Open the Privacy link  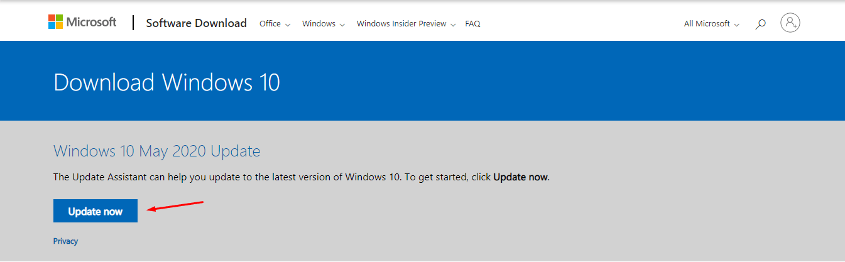tap(65, 241)
